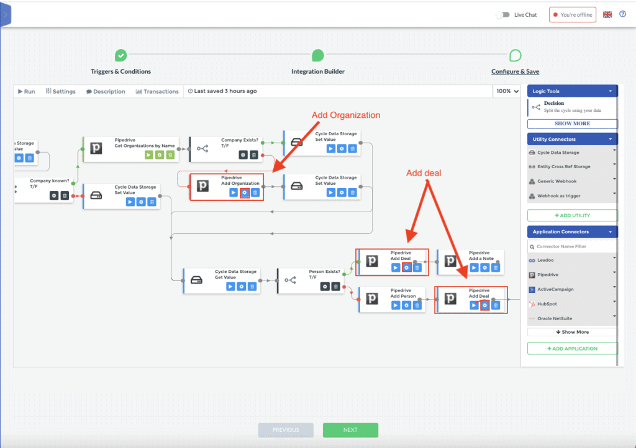Open settings of Cycle Data Storage Get Value
The width and height of the screenshot is (636, 448).
pos(242,287)
